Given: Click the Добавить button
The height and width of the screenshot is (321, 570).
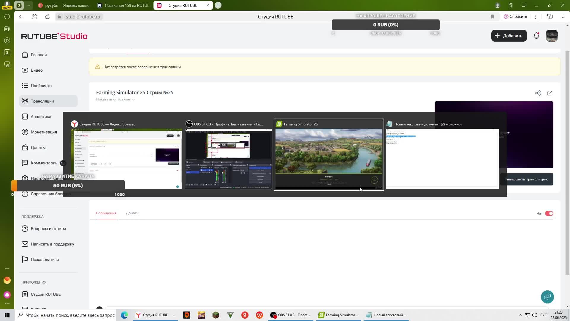Looking at the screenshot, I should click(509, 36).
